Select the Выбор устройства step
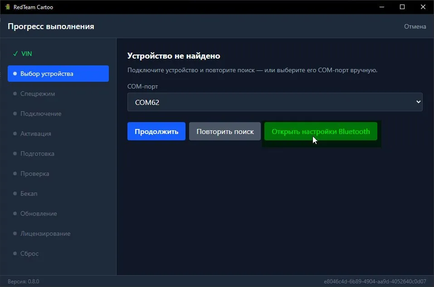The image size is (434, 287). pyautogui.click(x=58, y=74)
